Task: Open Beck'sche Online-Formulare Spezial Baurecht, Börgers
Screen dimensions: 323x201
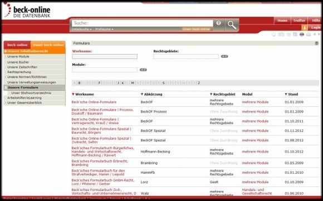Action: click(101, 131)
